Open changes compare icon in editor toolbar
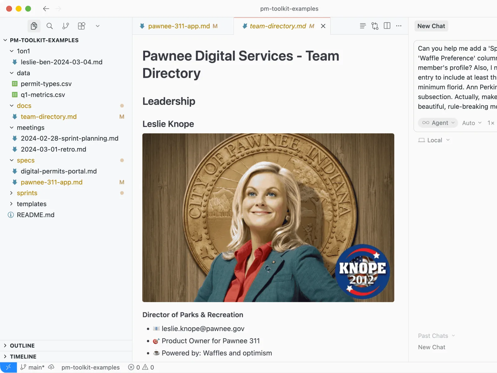The width and height of the screenshot is (497, 373). pos(375,26)
